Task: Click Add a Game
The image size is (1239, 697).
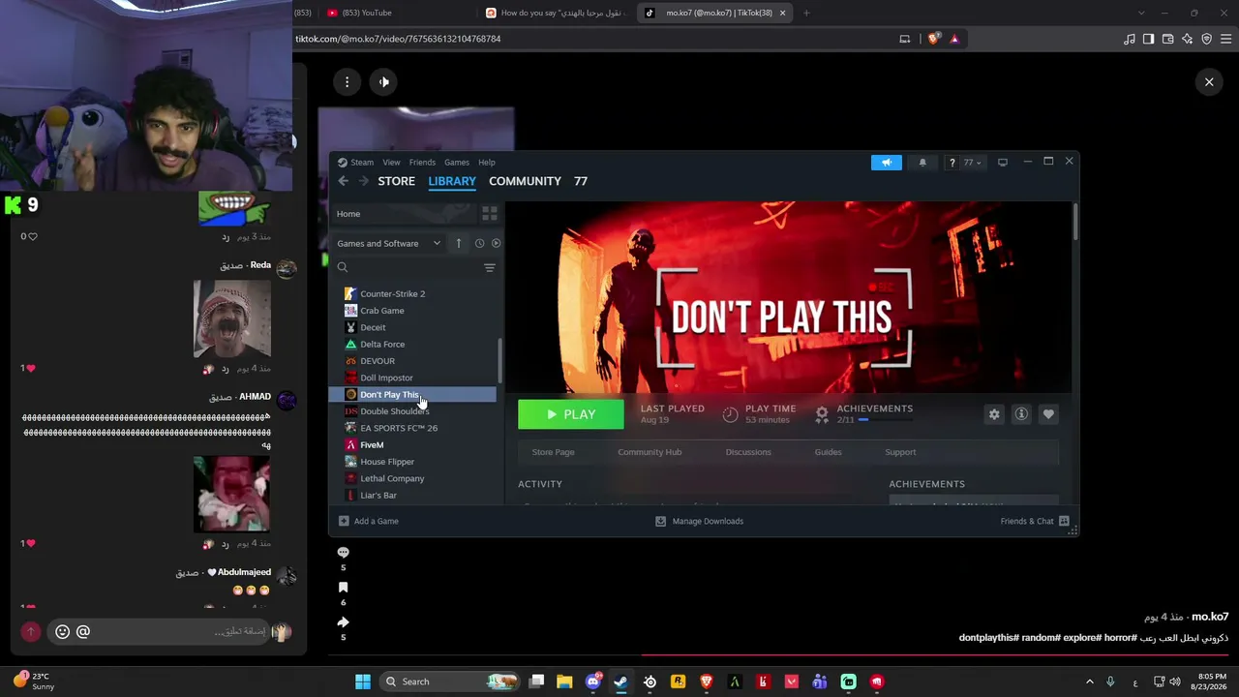Action: click(369, 521)
